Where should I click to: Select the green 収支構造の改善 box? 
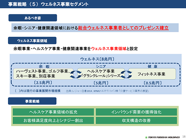pyautogui.click(x=136, y=120)
